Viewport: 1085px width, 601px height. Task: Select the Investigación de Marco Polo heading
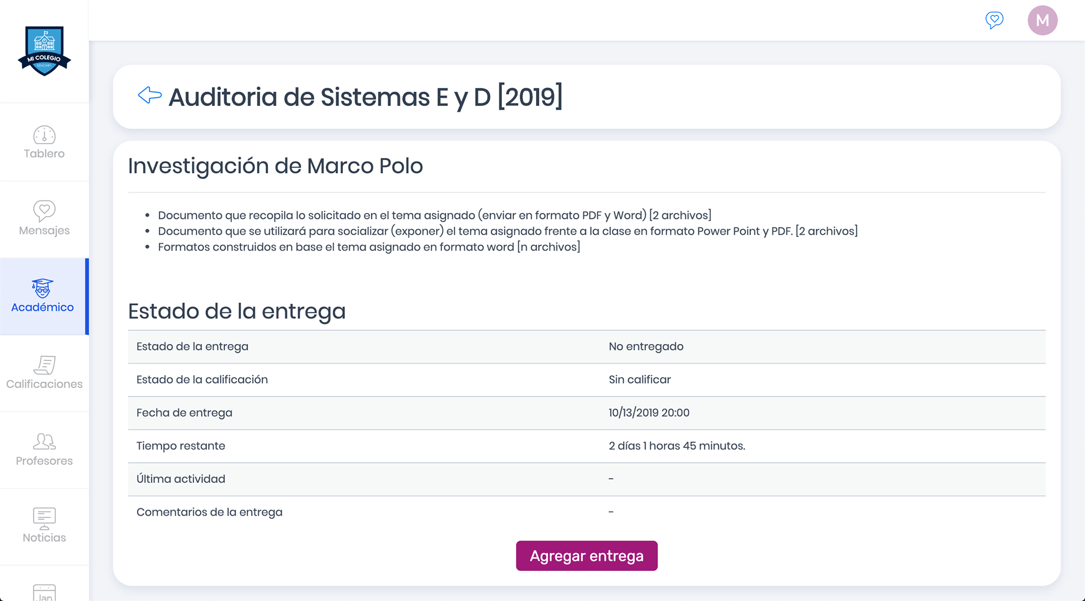pyautogui.click(x=275, y=165)
